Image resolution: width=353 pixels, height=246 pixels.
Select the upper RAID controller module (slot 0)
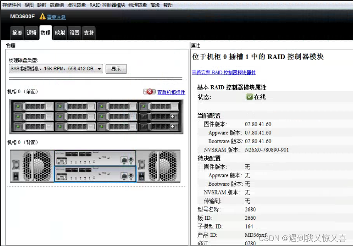pos(95,158)
